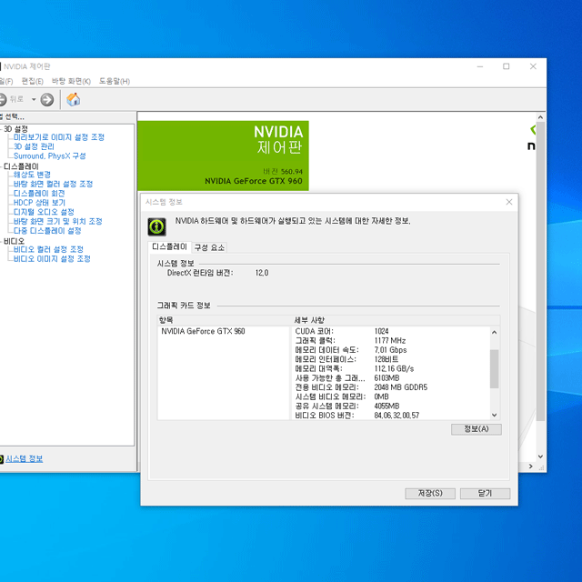Screen dimensions: 582x582
Task: Click the 시스템 비디오 메모리 0MB row
Action: click(390, 396)
